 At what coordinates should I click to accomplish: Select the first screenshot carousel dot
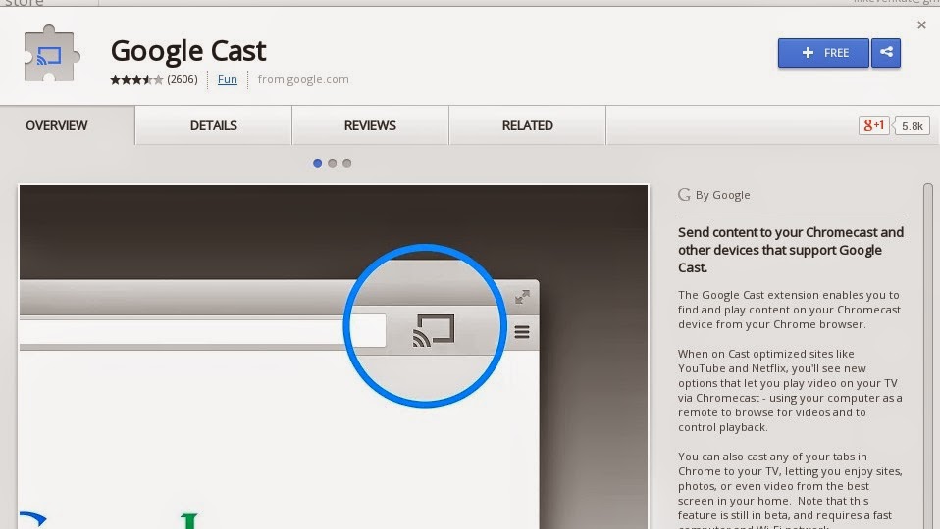pyautogui.click(x=317, y=163)
